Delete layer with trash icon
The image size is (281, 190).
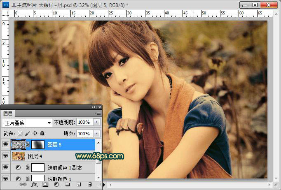[x=89, y=185]
